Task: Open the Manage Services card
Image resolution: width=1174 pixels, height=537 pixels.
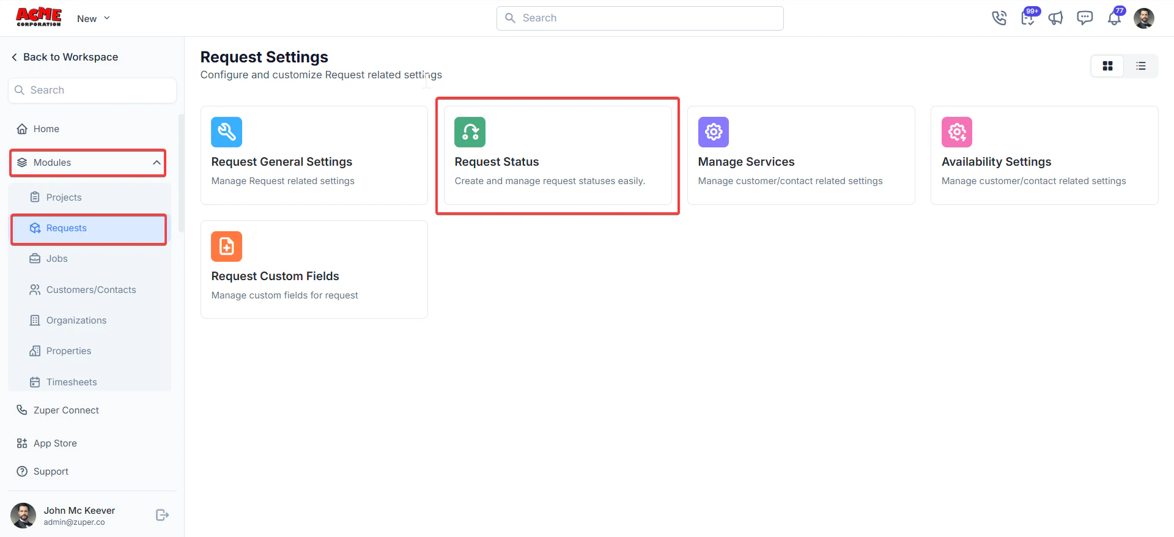Action: [801, 155]
